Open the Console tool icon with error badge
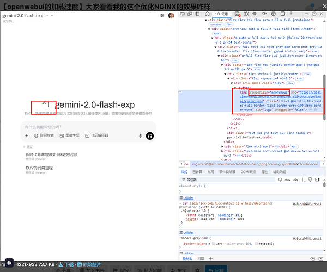Screen dimensions: 327x272 pos(237,14)
